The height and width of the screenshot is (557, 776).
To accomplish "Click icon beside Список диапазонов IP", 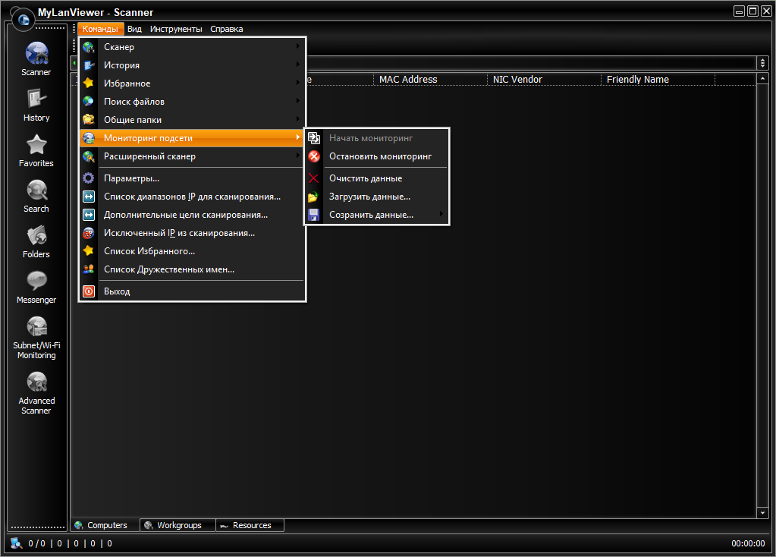I will (x=89, y=197).
